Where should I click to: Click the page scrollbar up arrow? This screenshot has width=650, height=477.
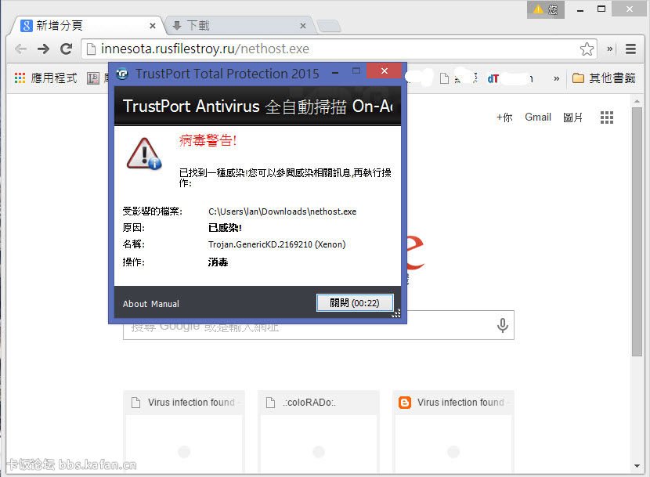(x=637, y=101)
